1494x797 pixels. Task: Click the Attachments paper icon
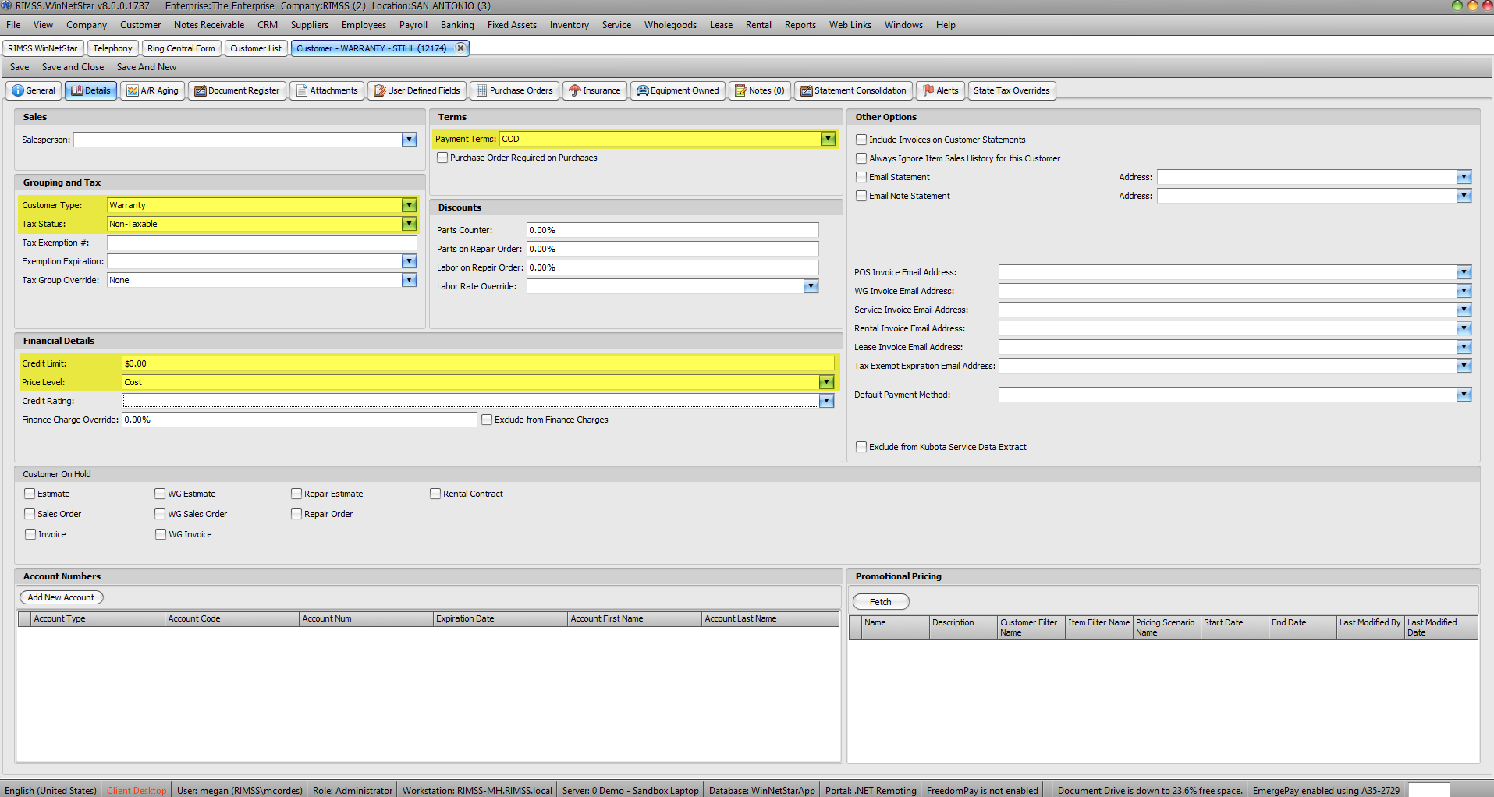tap(302, 90)
